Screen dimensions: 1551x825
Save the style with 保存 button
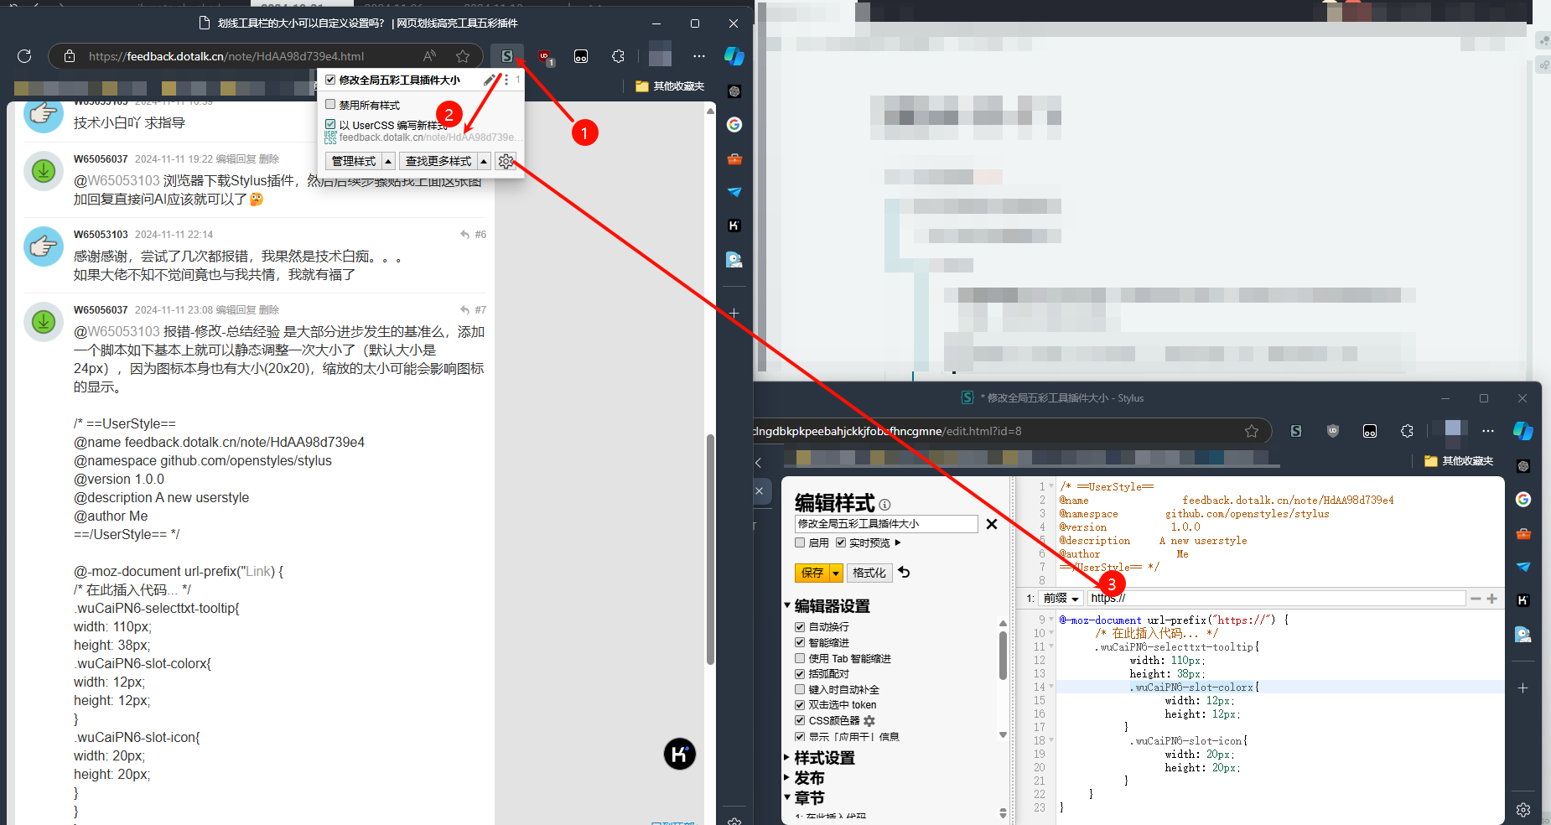[812, 573]
